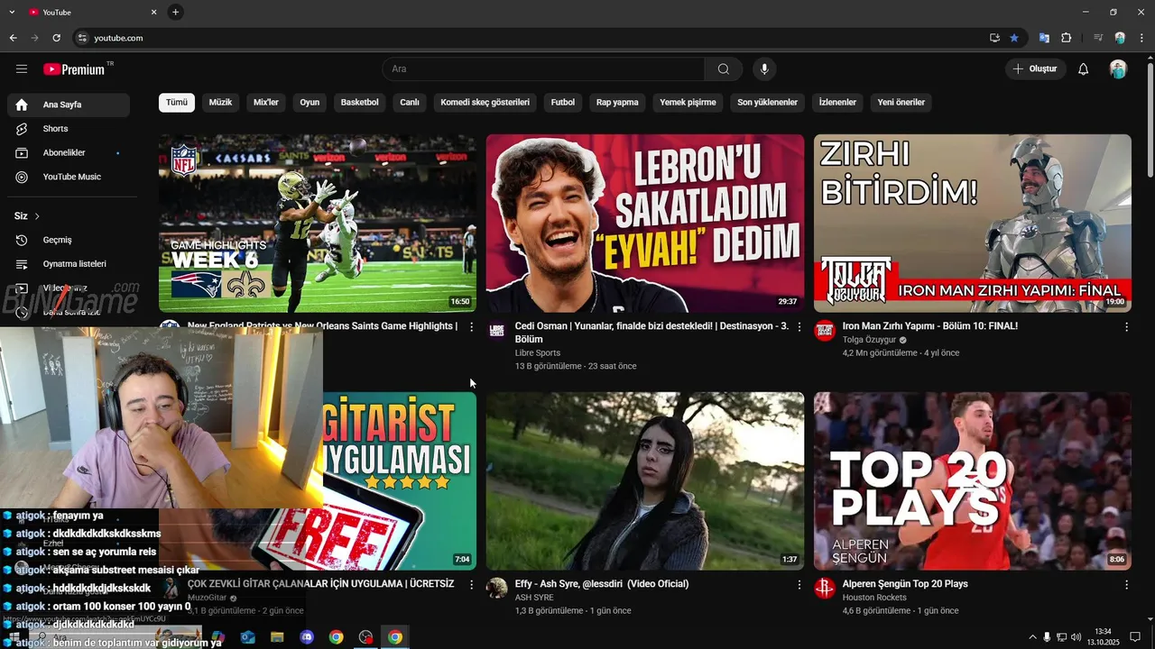Open Abonelikler subscriptions in the sidebar
The width and height of the screenshot is (1155, 649).
tap(69, 153)
